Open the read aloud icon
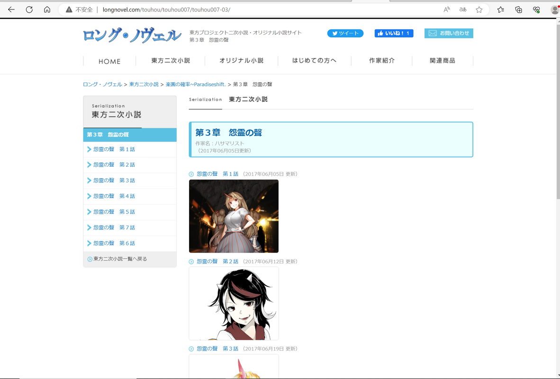The height and width of the screenshot is (379, 560). [446, 9]
